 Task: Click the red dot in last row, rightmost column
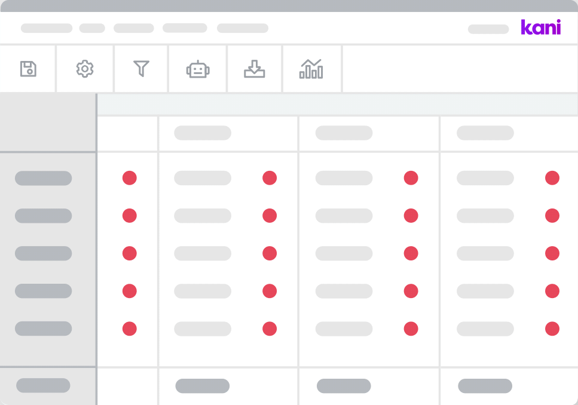pos(552,329)
